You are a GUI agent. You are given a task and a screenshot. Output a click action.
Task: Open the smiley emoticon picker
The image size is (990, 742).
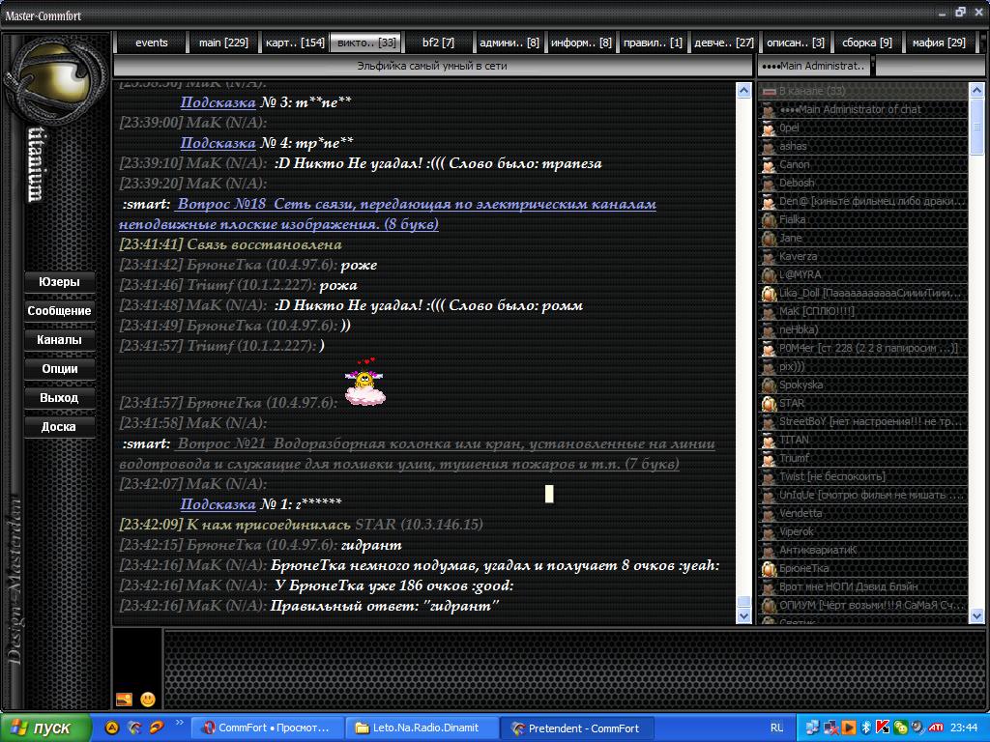pos(148,699)
